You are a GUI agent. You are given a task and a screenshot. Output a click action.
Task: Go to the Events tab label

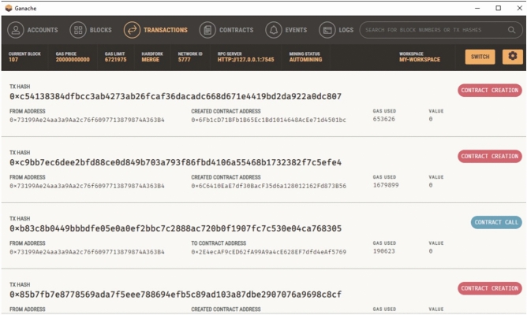pyautogui.click(x=296, y=30)
